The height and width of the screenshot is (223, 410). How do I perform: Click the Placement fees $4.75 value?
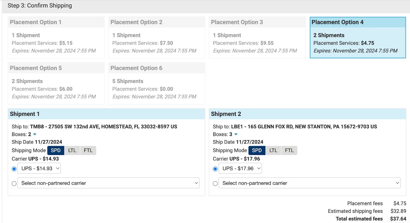coord(400,204)
